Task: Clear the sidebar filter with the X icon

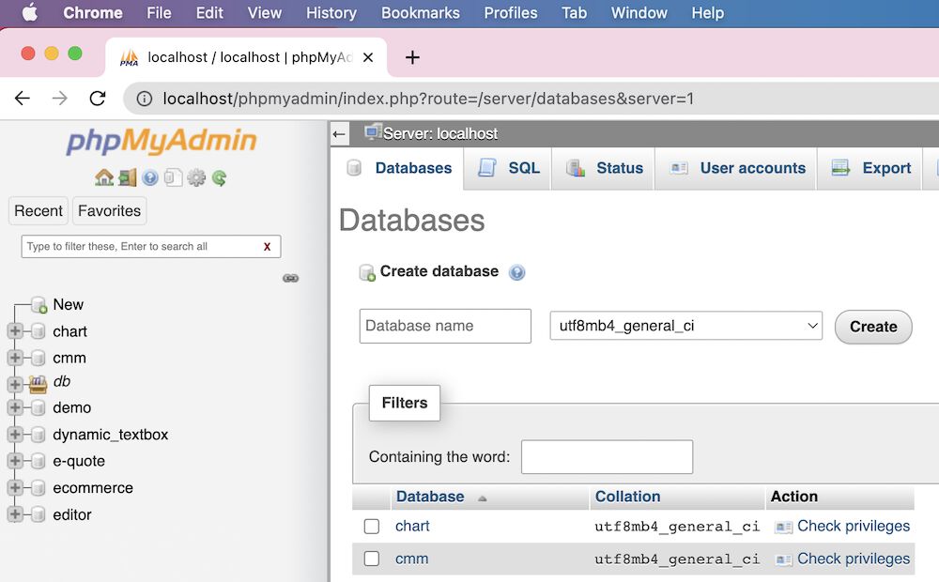Action: [x=266, y=246]
